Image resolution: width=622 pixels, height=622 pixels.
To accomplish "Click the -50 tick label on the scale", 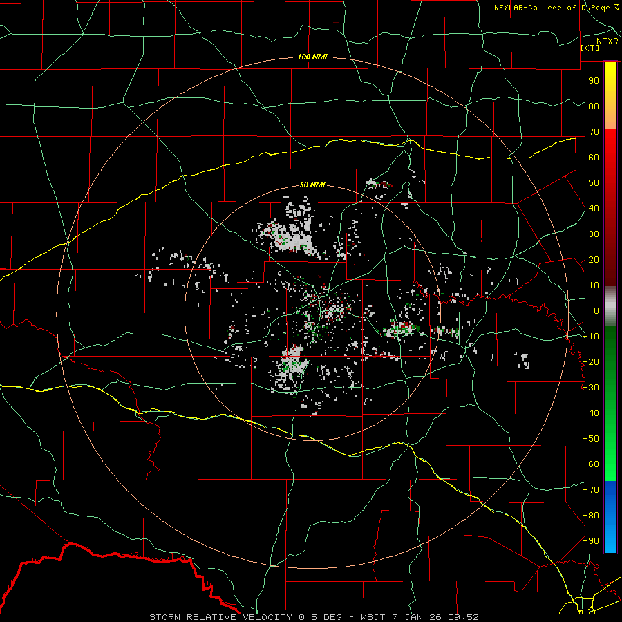I will click(x=591, y=439).
